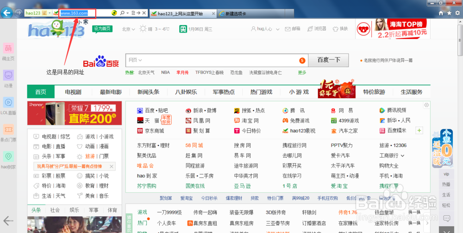
Task: Click the 1元买年货 promotion banner
Action: [x=337, y=89]
